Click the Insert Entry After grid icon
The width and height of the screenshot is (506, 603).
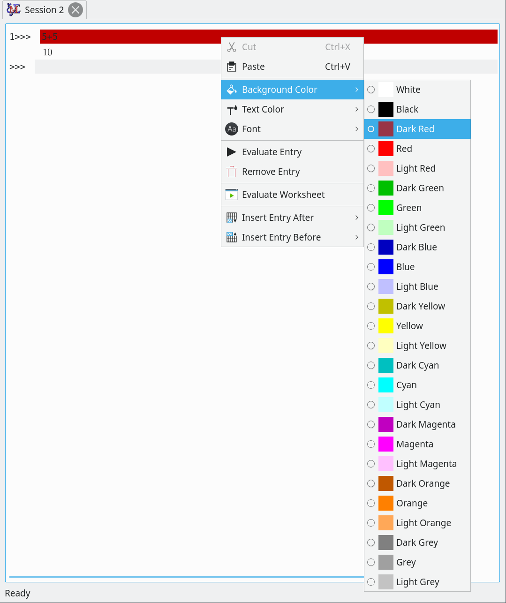[232, 218]
